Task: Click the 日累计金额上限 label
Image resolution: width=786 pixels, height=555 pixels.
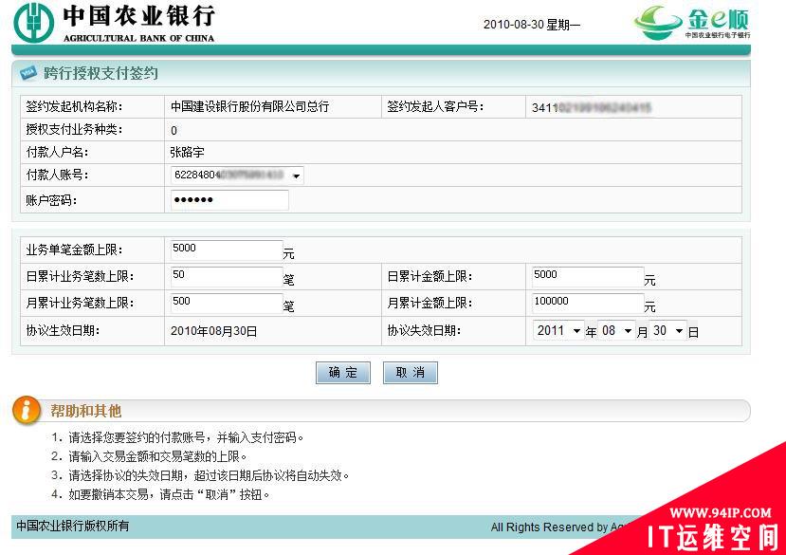Action: [x=430, y=276]
